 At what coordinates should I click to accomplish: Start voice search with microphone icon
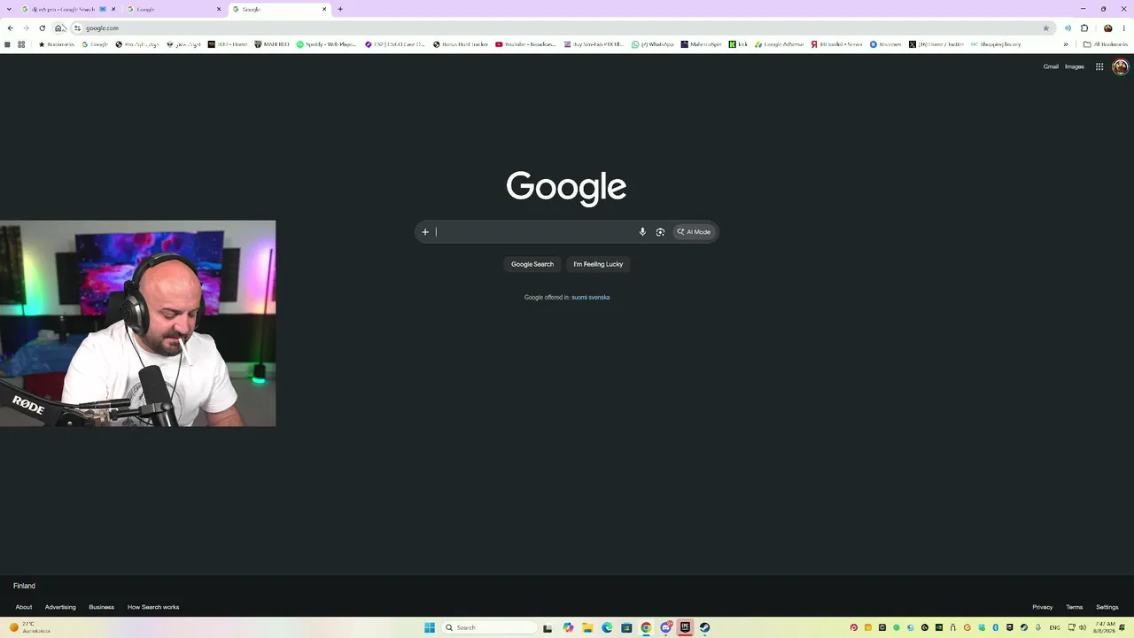click(642, 232)
